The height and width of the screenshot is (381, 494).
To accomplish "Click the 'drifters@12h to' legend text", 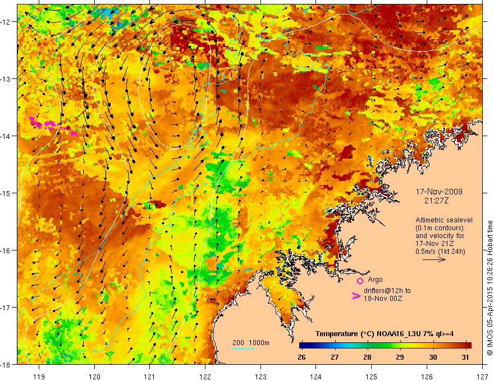I will (387, 291).
